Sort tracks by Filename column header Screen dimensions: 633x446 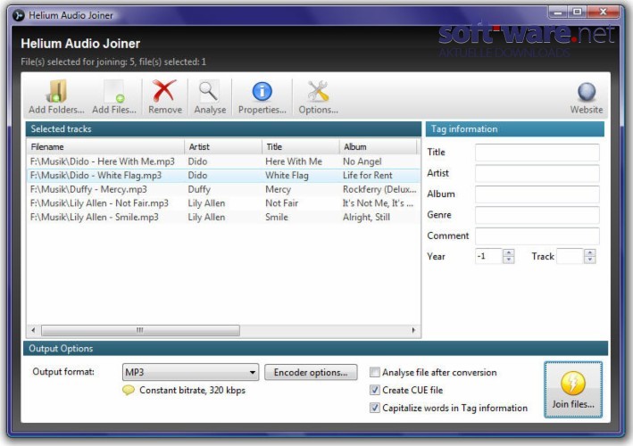[x=105, y=147]
